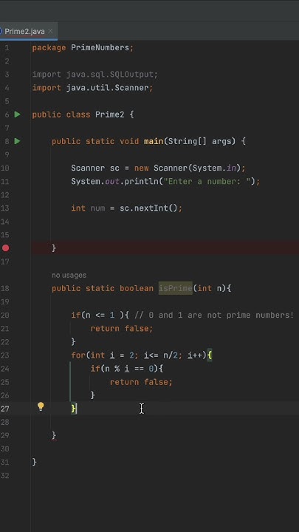This screenshot has height=532, width=299.
Task: Click line number 23 in the gutter
Action: 4,355
